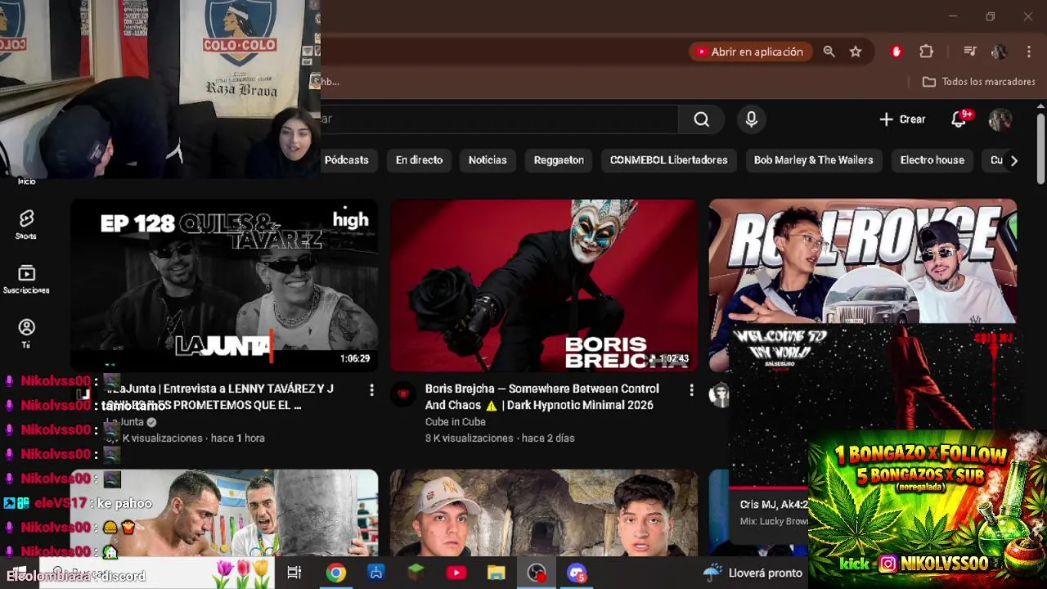
Task: Open Discord from the taskbar
Action: coord(577,573)
